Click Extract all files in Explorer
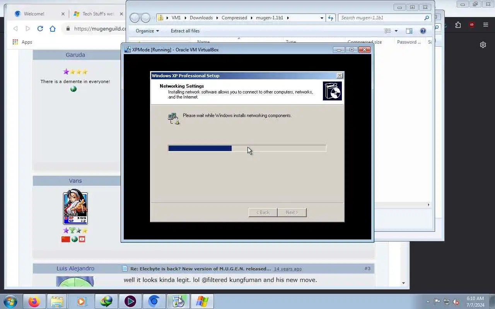 pos(185,31)
